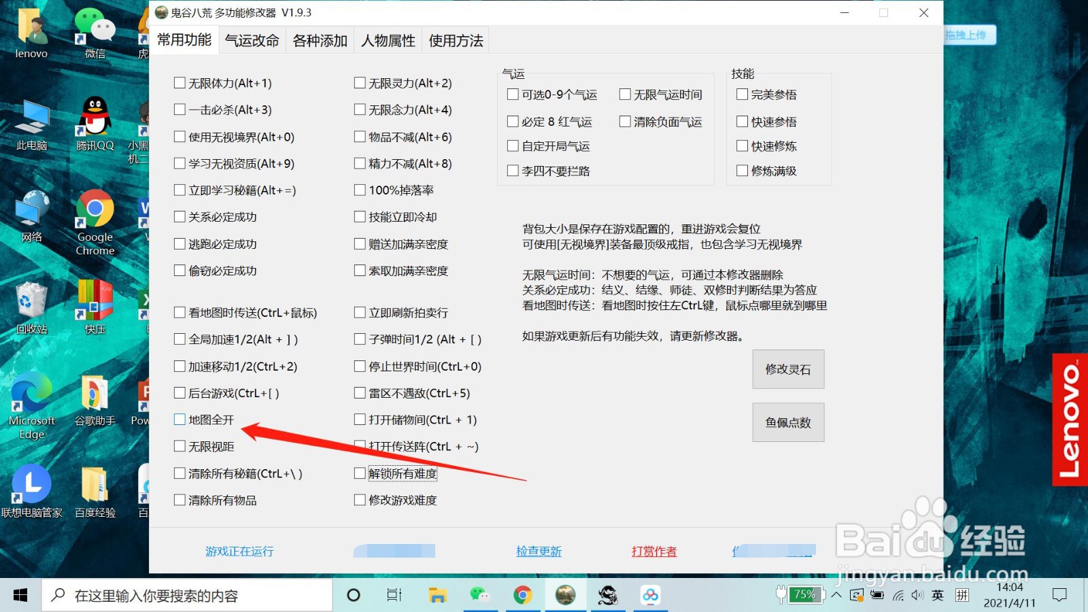Toggle 清除所有物品 checkbox
This screenshot has height=612, width=1088.
180,500
